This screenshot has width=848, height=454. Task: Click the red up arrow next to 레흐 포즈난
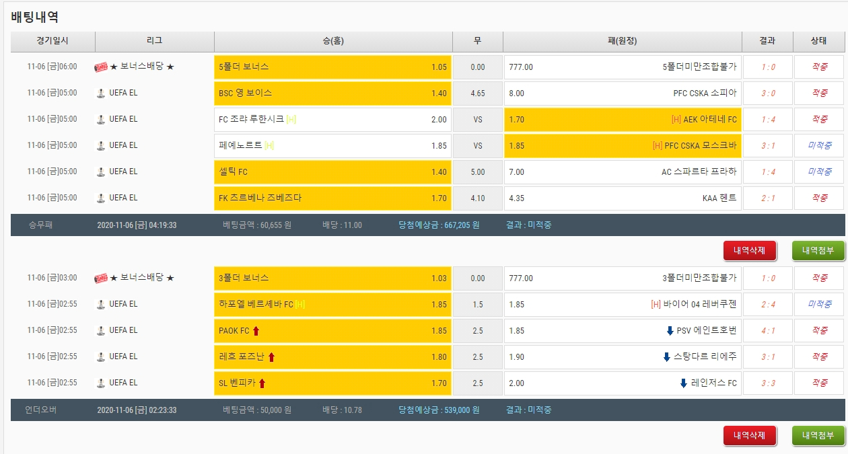tap(271, 356)
